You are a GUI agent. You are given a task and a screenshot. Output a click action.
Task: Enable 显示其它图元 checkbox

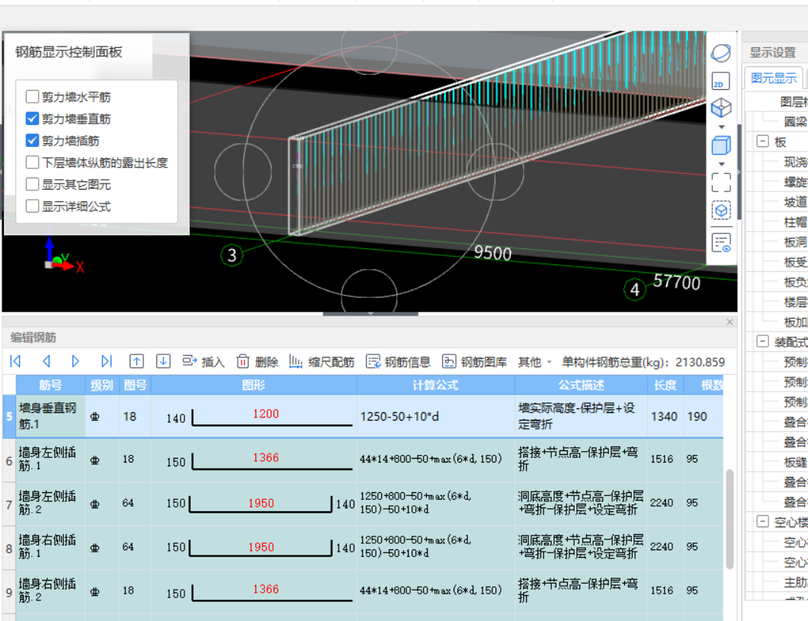pyautogui.click(x=32, y=184)
